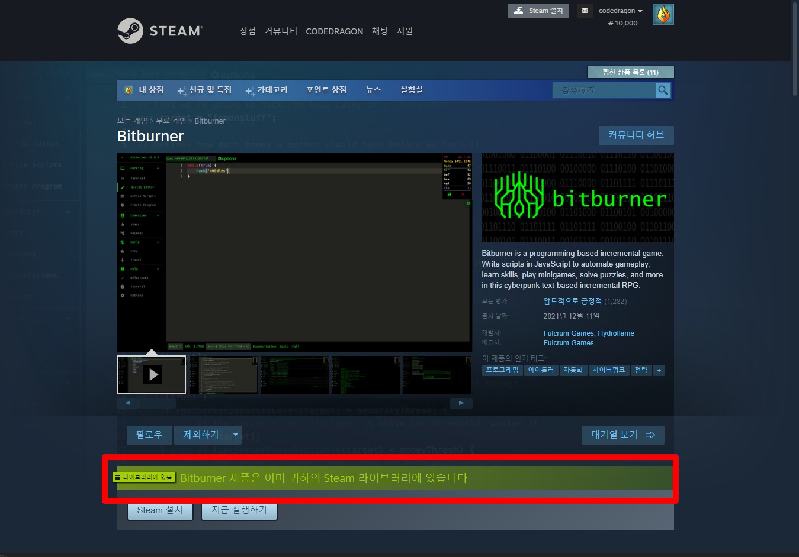Open the Hydroflame developer link
799x557 pixels.
(616, 333)
